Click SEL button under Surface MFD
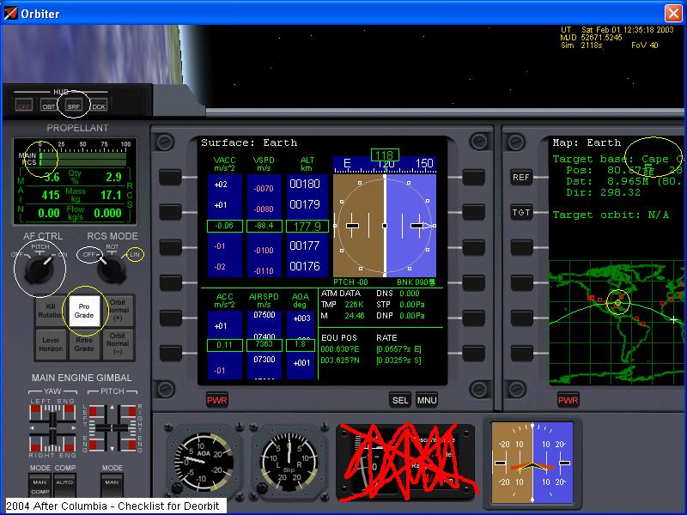The height and width of the screenshot is (515, 687). coord(400,400)
